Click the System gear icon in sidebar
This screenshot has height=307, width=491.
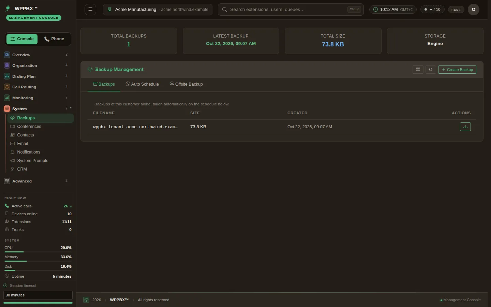[7, 109]
